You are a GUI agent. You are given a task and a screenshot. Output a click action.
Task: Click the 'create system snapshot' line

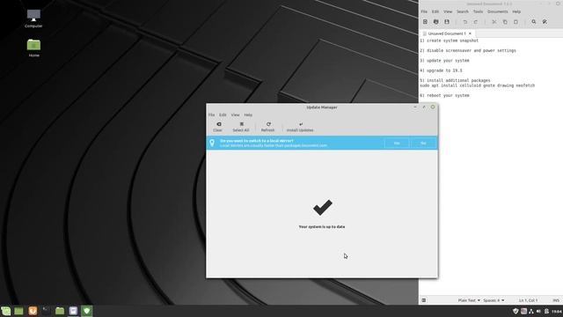(x=449, y=41)
